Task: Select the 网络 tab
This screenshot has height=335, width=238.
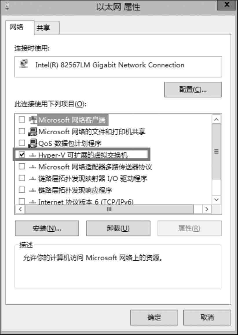Action: 20,27
